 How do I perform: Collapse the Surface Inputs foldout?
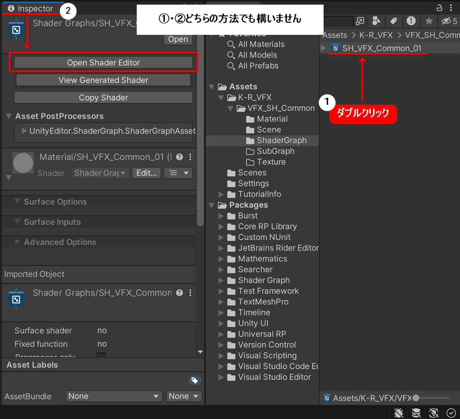(17, 222)
